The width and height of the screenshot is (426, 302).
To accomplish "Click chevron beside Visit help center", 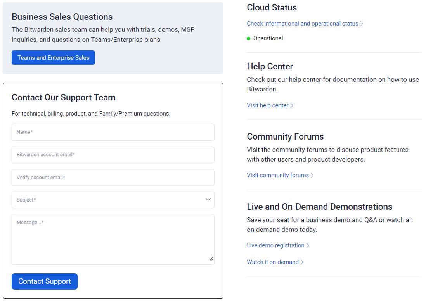I will [x=292, y=106].
